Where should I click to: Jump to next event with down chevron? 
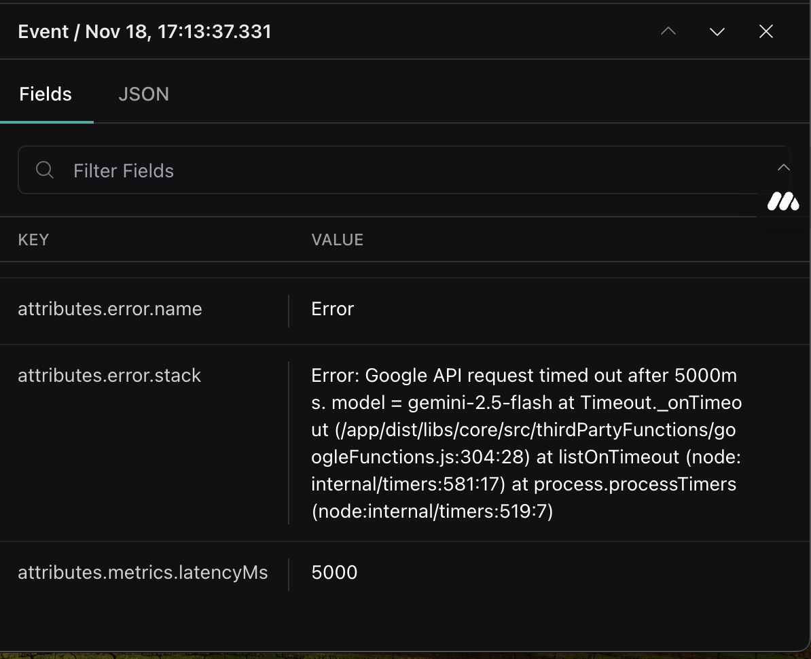(x=717, y=31)
